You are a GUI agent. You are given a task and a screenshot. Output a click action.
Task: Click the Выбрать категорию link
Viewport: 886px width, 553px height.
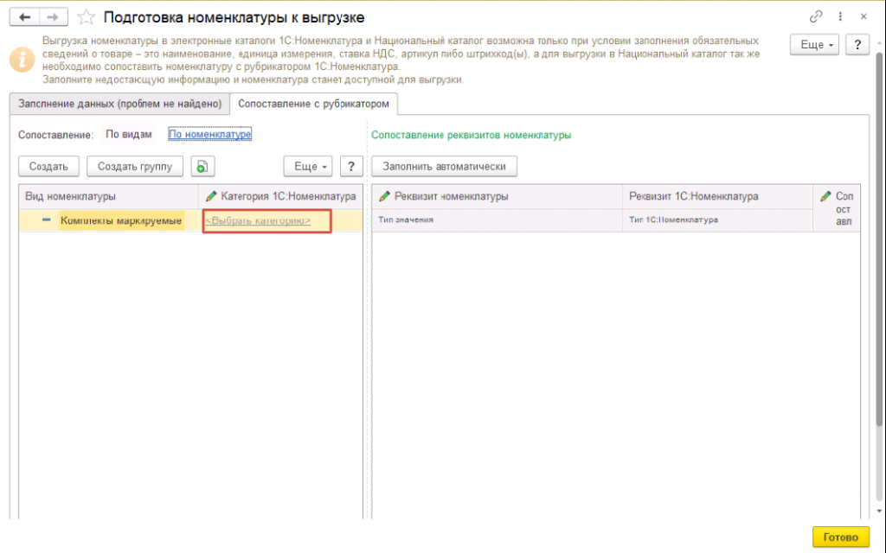[258, 220]
